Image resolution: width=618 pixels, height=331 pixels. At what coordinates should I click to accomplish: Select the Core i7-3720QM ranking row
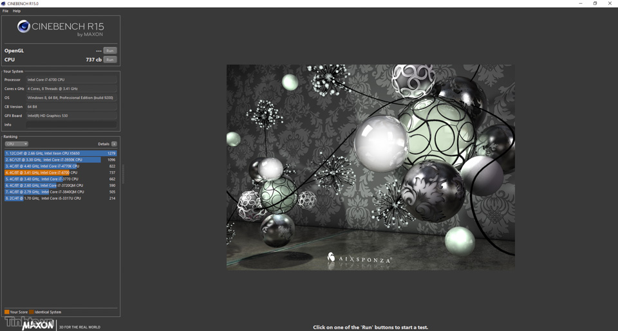pos(61,185)
